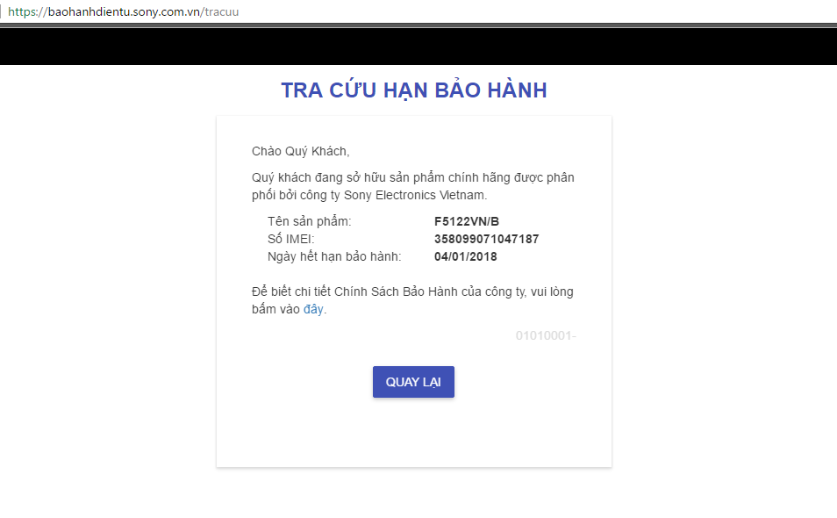Click the black header banner

[x=418, y=47]
